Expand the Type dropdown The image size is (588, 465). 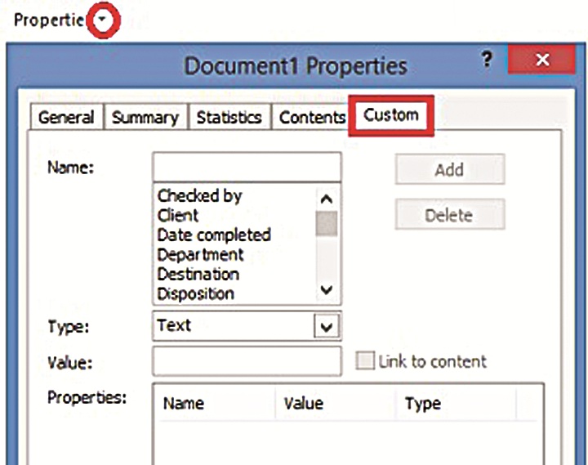[x=327, y=326]
